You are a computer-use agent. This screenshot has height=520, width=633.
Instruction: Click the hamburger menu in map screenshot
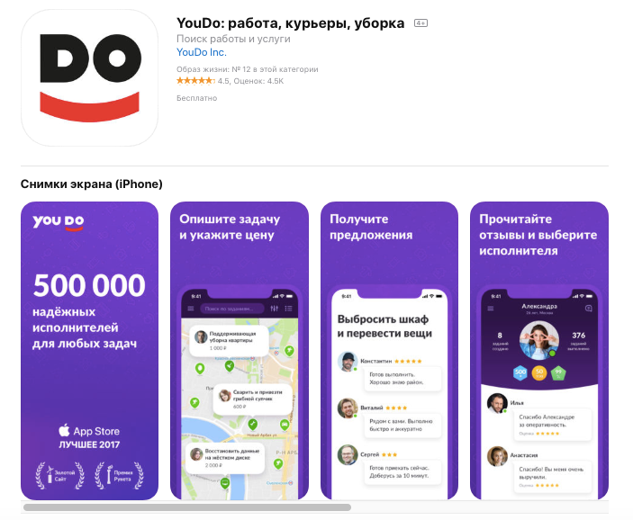pos(191,309)
